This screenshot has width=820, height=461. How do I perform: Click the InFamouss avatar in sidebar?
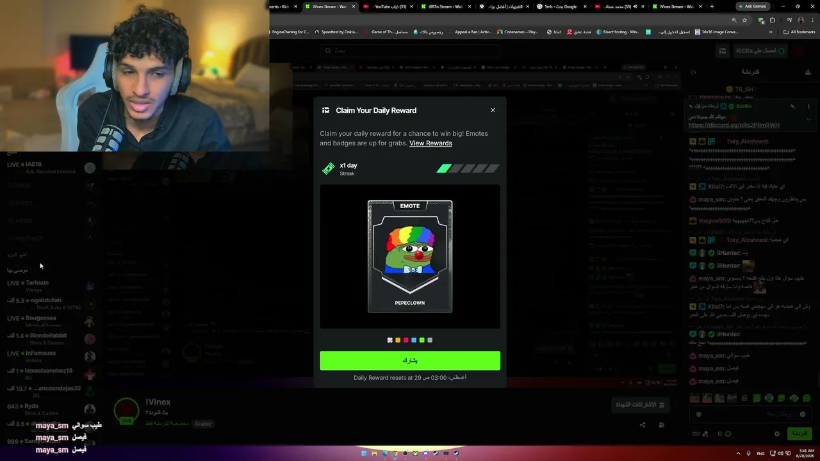[90, 357]
